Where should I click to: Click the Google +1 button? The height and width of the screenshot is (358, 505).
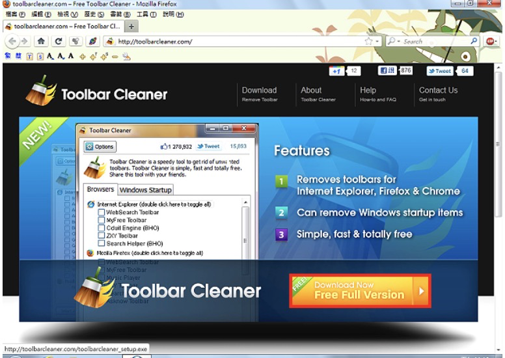tap(336, 71)
